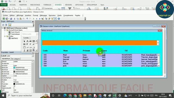Run the macro with the green play icon
Image resolution: width=174 pixels, height=98 pixels.
[34, 19]
